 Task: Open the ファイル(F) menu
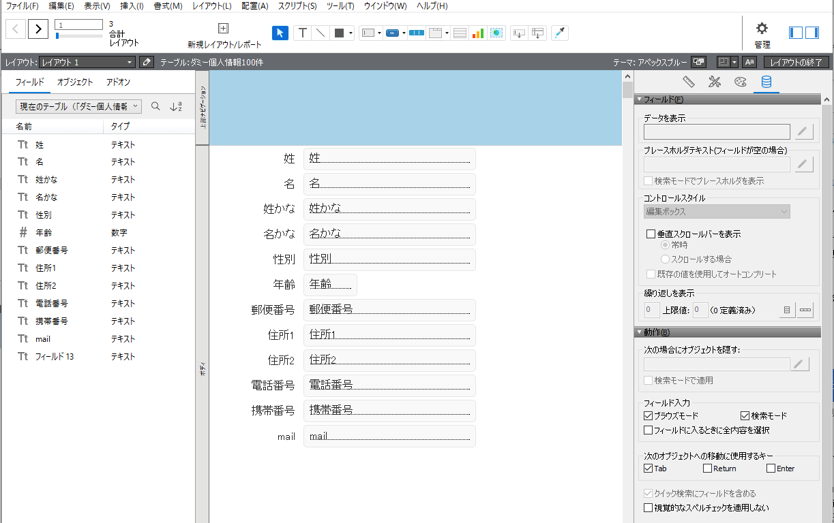pos(22,5)
